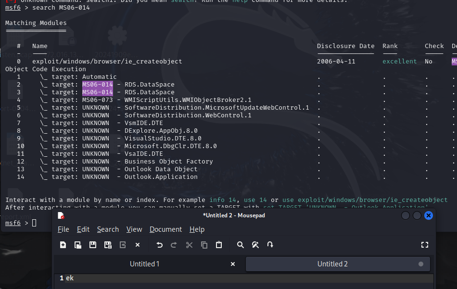Click the 'No' check value in row 0
Viewport: 457px width, 289px height.
pyautogui.click(x=429, y=62)
